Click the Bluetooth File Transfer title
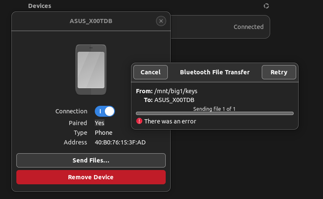 point(215,72)
